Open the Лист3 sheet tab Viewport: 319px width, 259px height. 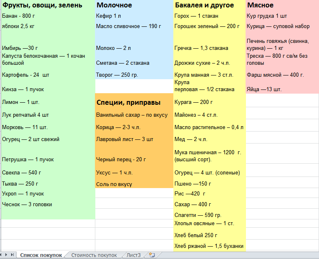[x=133, y=255]
